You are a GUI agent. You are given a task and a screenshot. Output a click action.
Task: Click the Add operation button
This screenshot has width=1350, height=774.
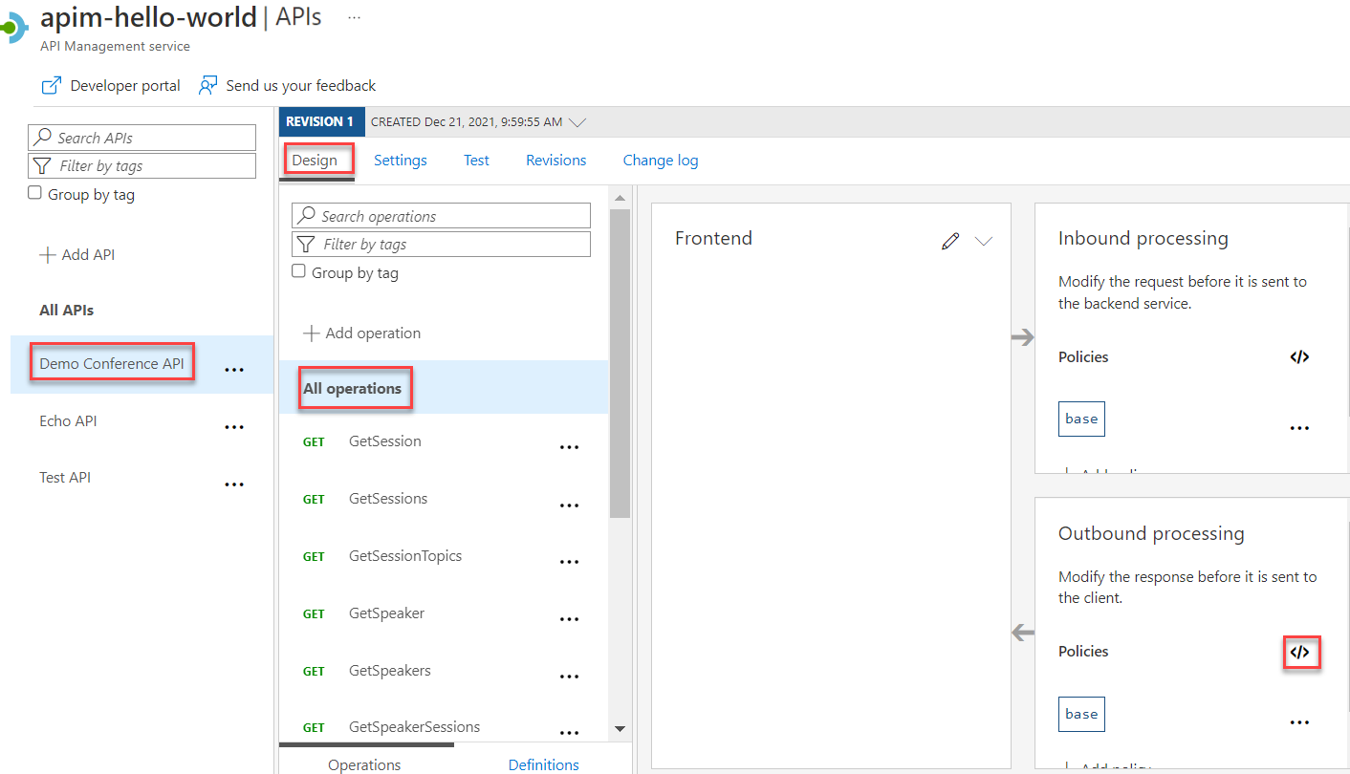tap(362, 333)
